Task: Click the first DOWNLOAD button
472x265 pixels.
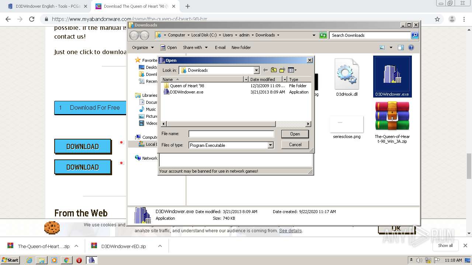Action: point(83,146)
